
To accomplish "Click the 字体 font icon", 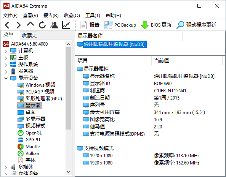I will pos(21,160).
